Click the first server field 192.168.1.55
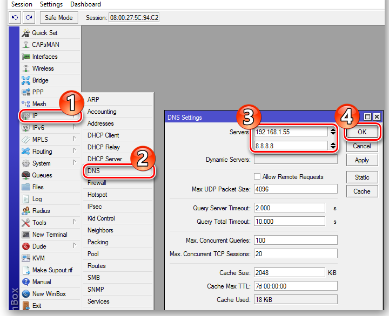The height and width of the screenshot is (316, 389). click(291, 132)
